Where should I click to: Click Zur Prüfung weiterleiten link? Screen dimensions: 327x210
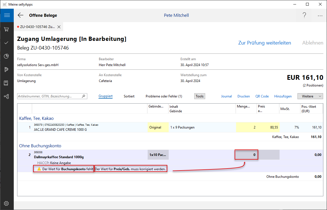tap(264, 43)
